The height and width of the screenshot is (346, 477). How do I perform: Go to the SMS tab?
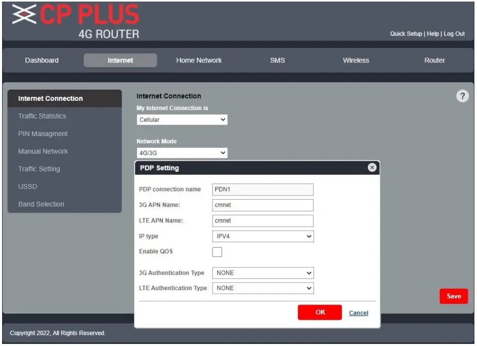277,60
